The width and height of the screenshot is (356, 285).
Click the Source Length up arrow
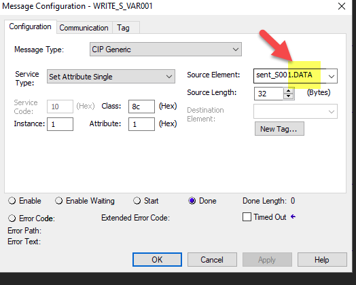[x=289, y=91]
